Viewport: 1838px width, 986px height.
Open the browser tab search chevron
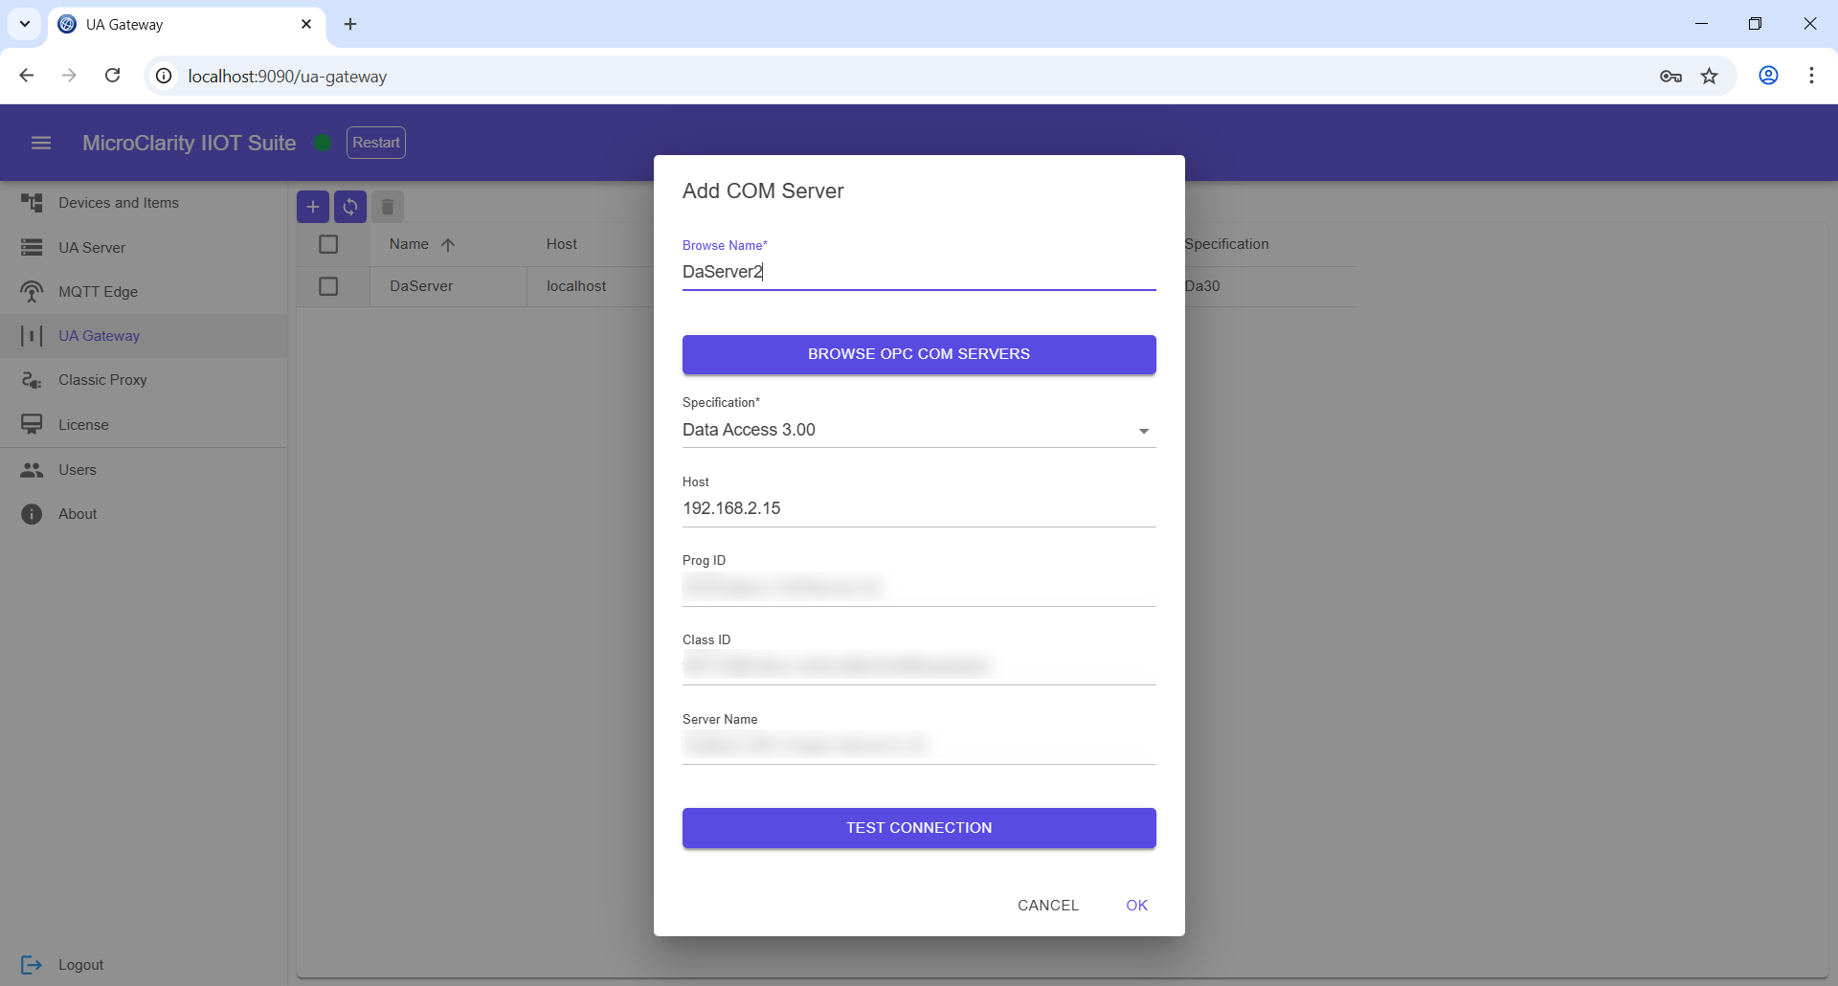coord(25,24)
